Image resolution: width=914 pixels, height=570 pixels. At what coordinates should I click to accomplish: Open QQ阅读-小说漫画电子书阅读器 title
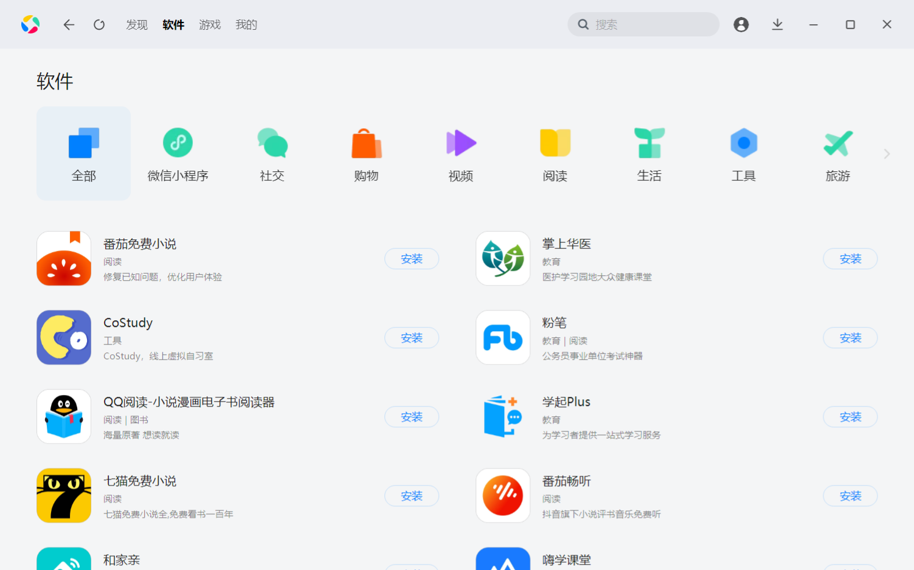pyautogui.click(x=189, y=402)
